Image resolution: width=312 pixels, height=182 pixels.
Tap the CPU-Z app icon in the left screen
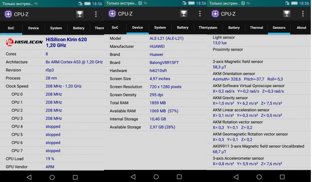pyautogui.click(x=8, y=14)
